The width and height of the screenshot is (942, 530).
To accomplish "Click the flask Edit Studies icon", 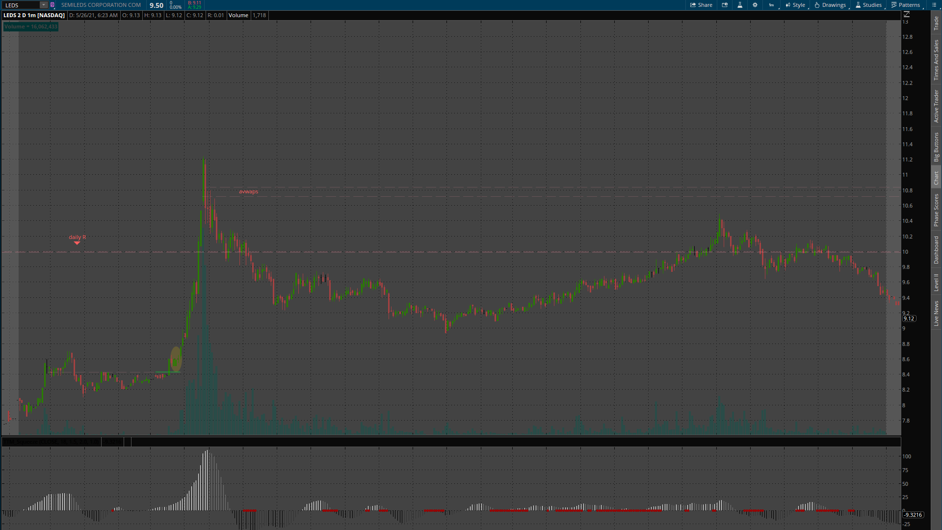I will tap(740, 5).
